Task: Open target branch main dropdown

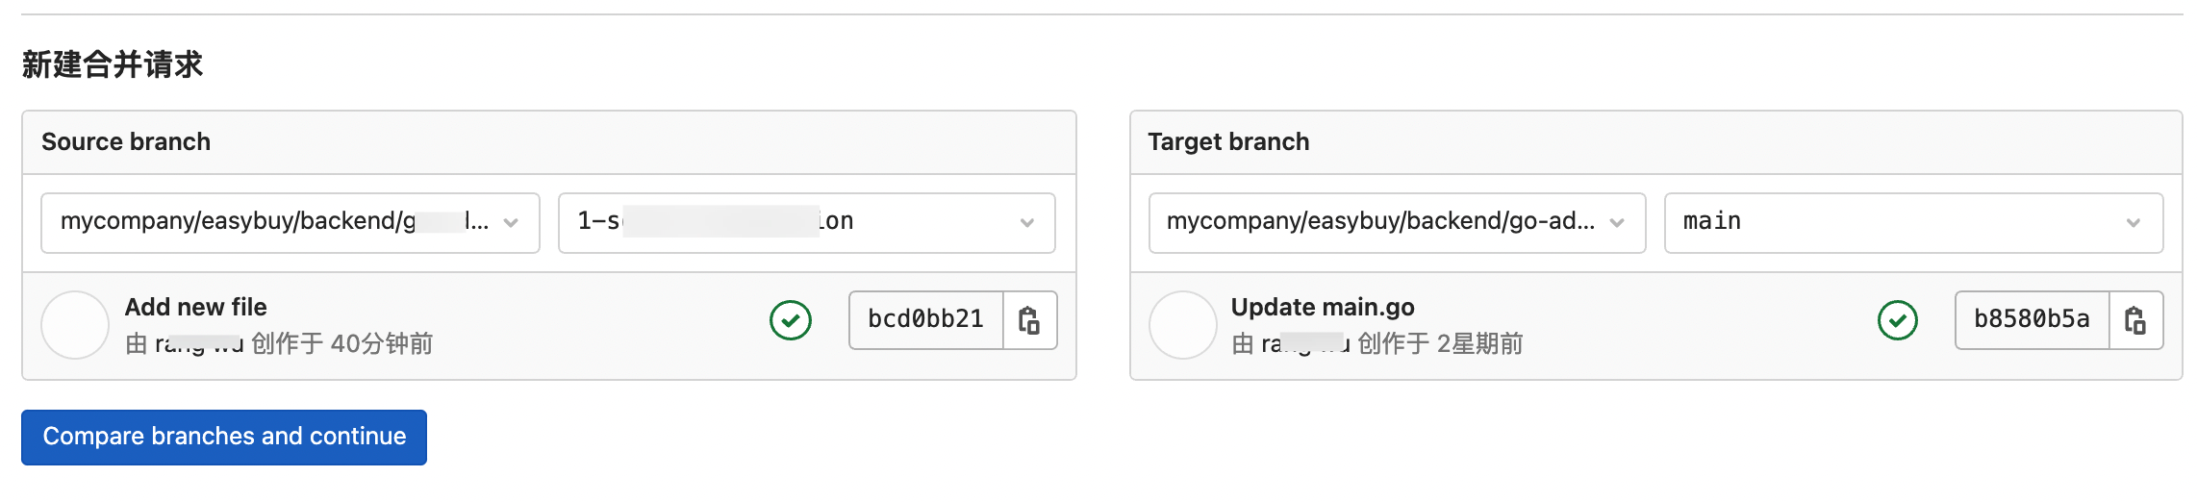Action: (1912, 222)
